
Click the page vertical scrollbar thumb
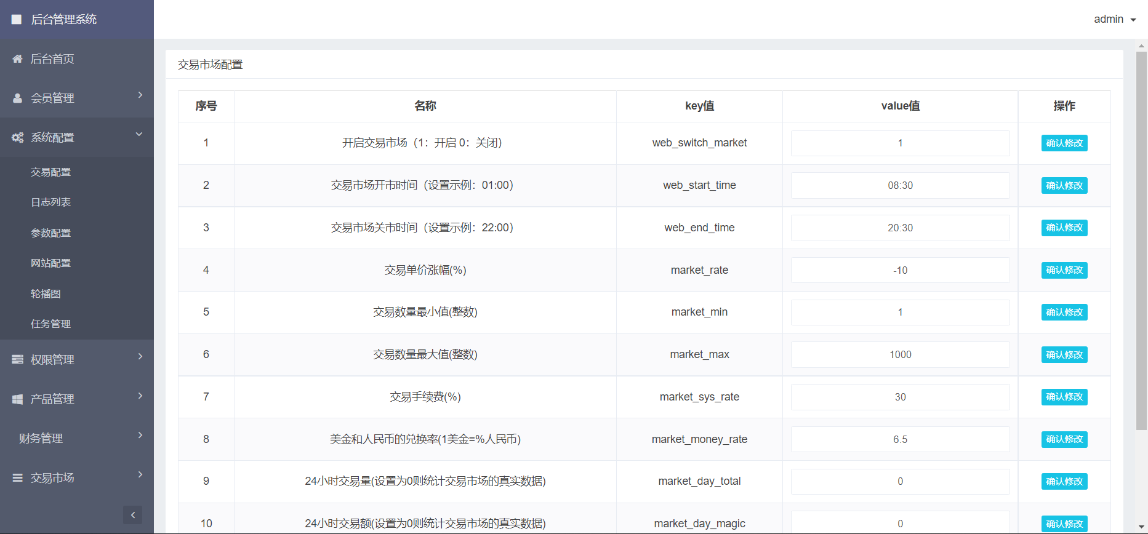(x=1141, y=241)
